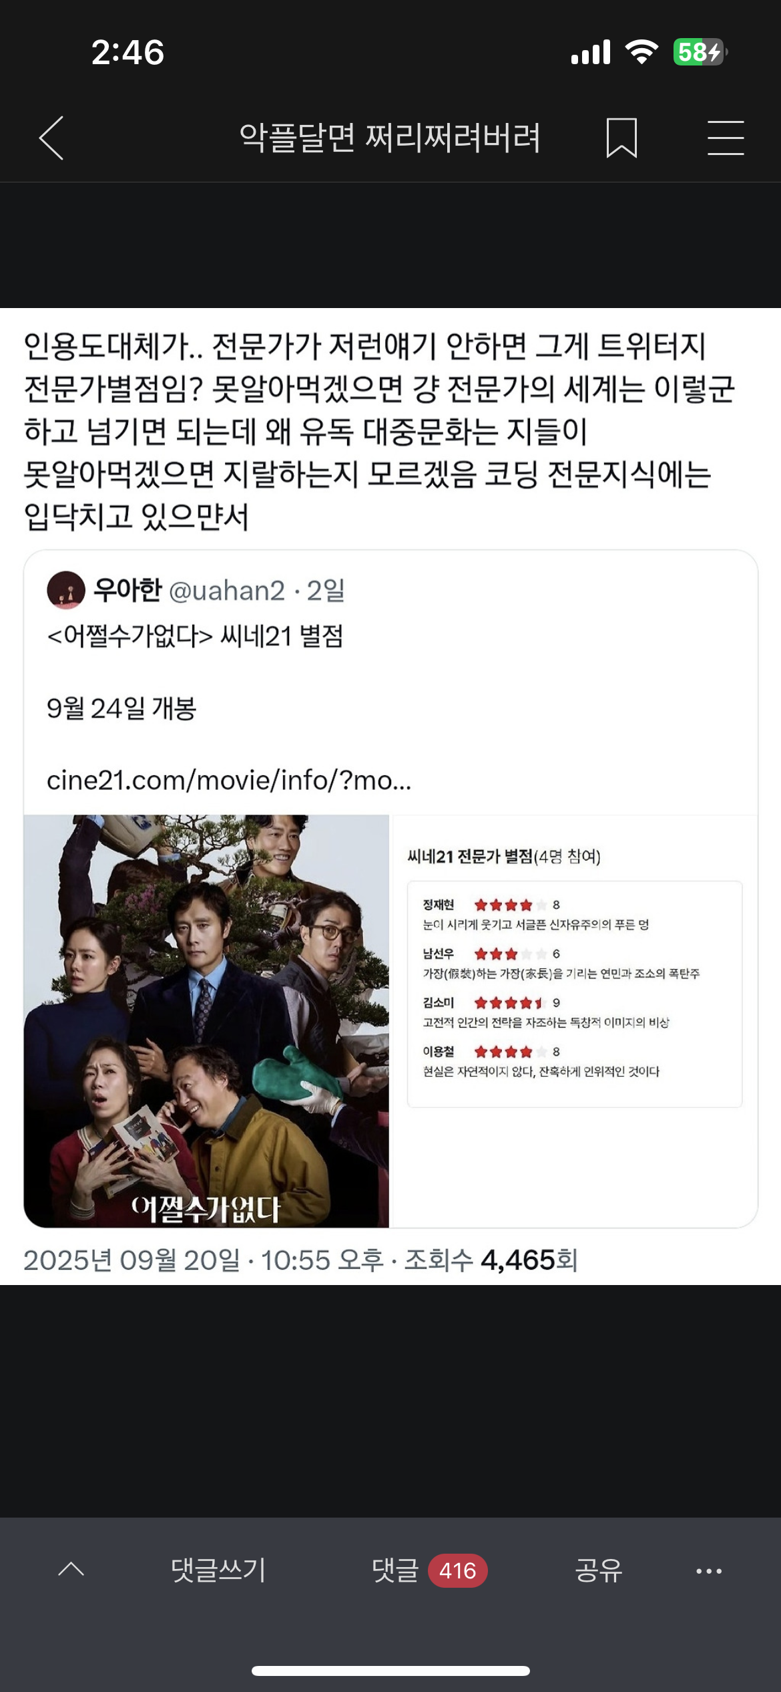Tap the home indicator bar
Screen dimensions: 781x1692
[390, 1671]
